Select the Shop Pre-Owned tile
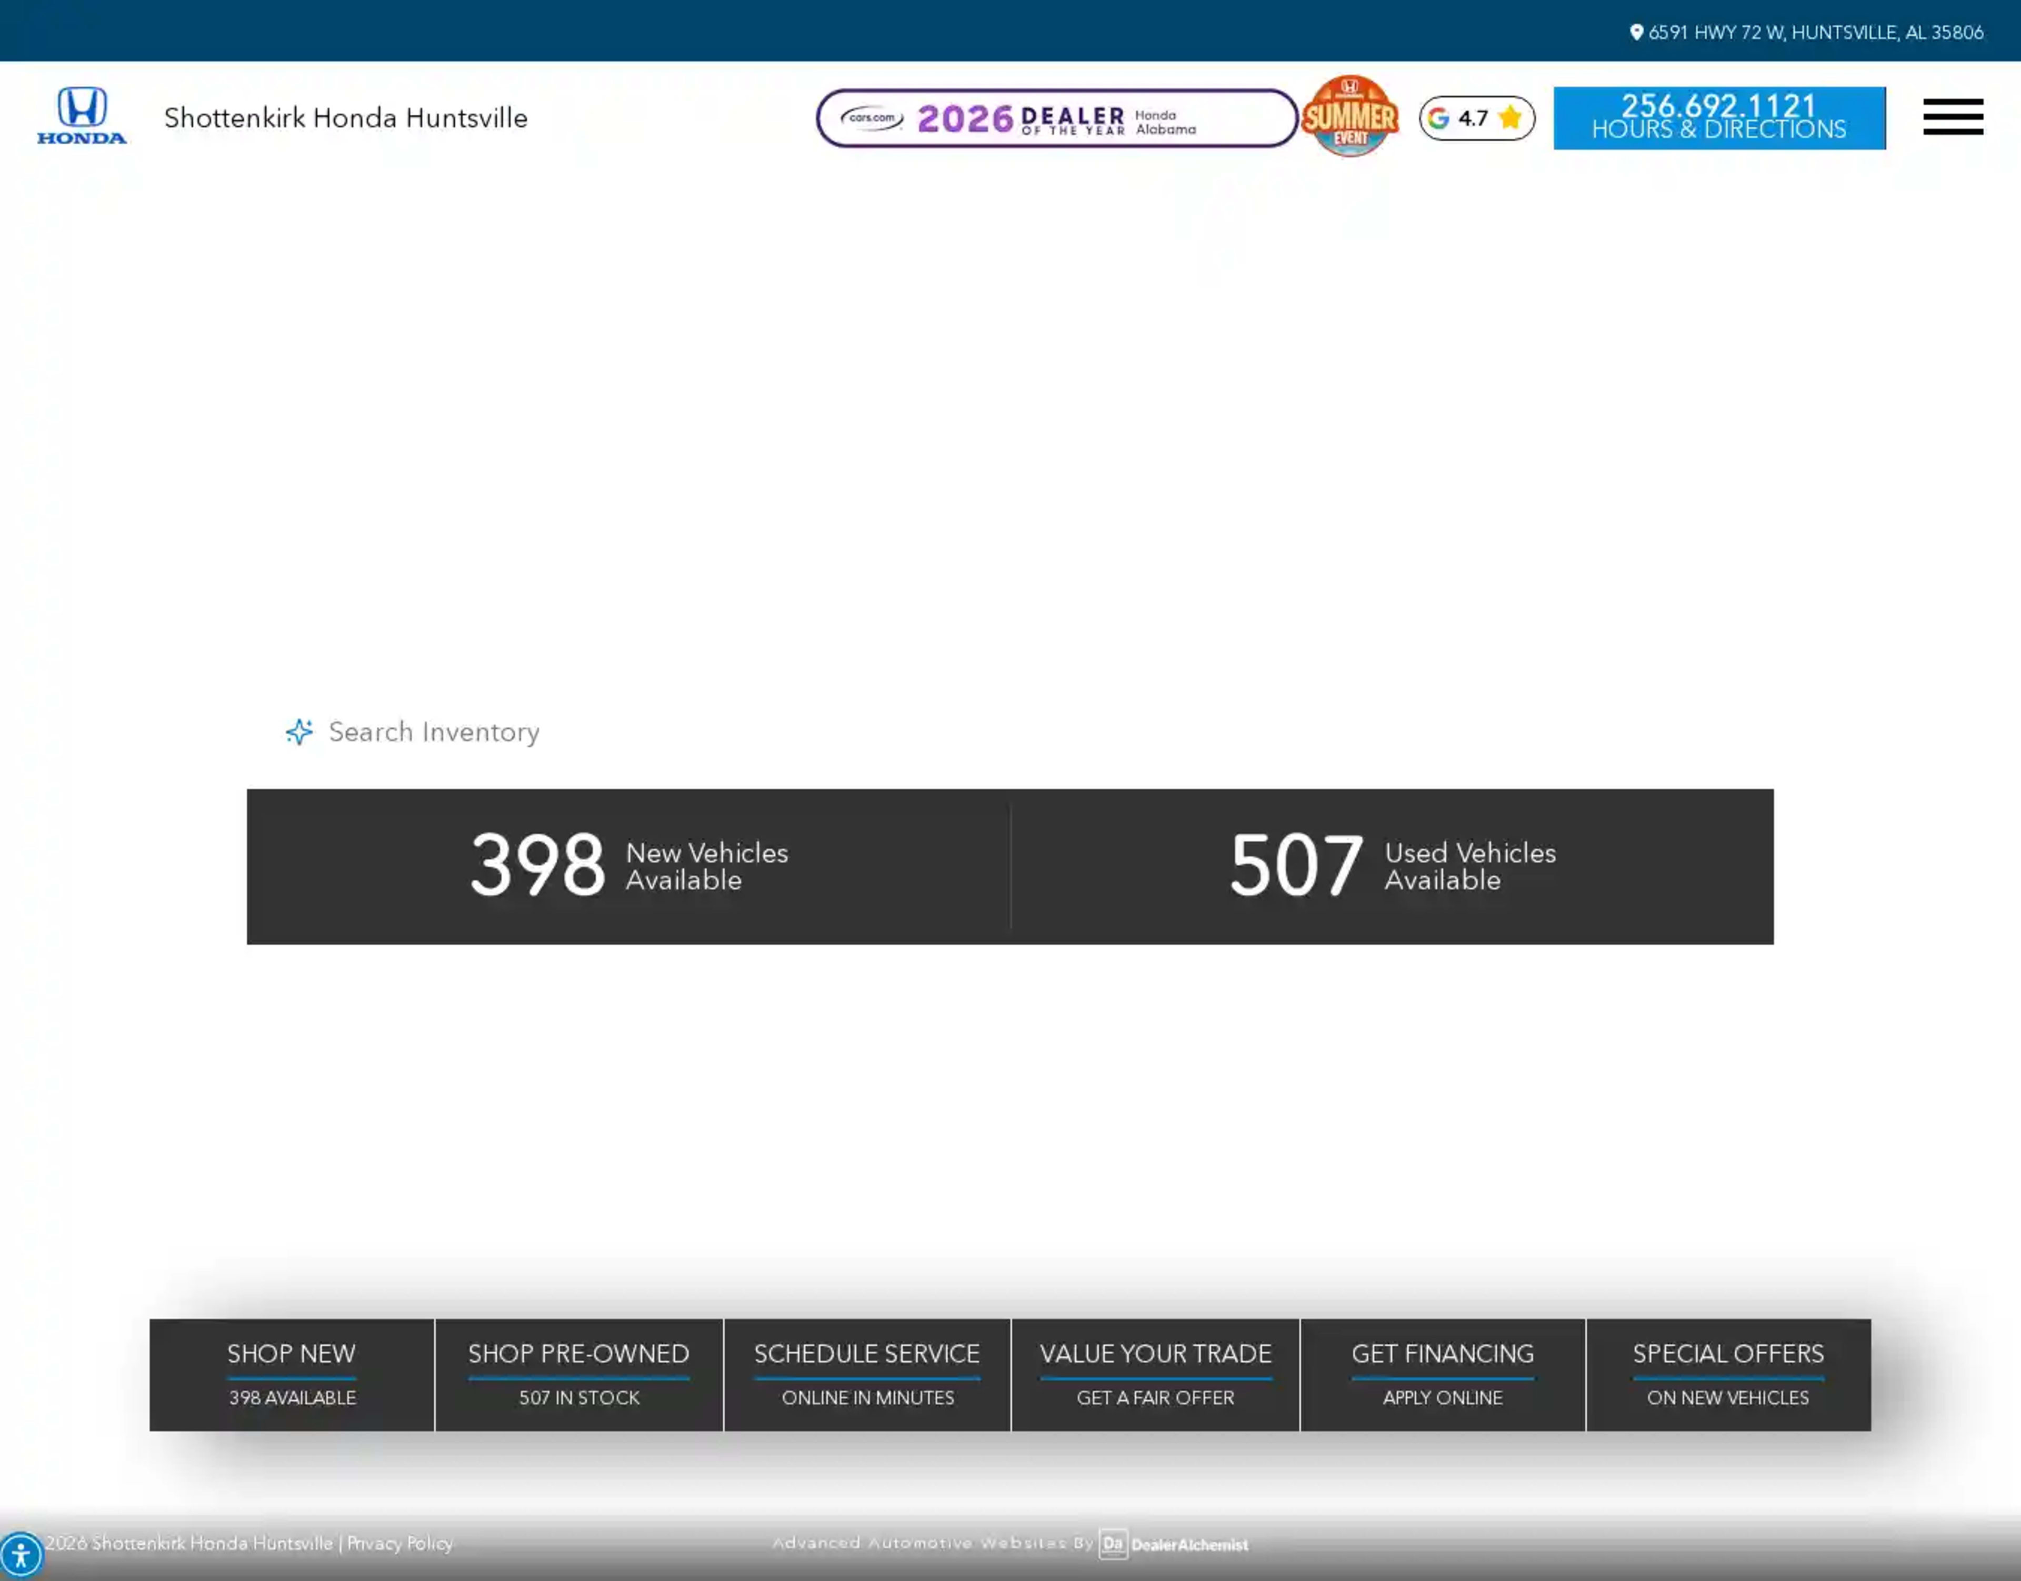 (578, 1375)
